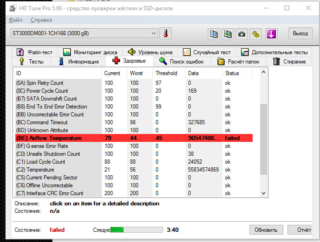Click the Data value 327685
The height and width of the screenshot is (242, 320).
(x=196, y=122)
